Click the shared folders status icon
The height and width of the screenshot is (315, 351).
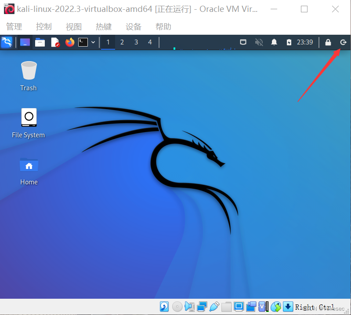227,307
